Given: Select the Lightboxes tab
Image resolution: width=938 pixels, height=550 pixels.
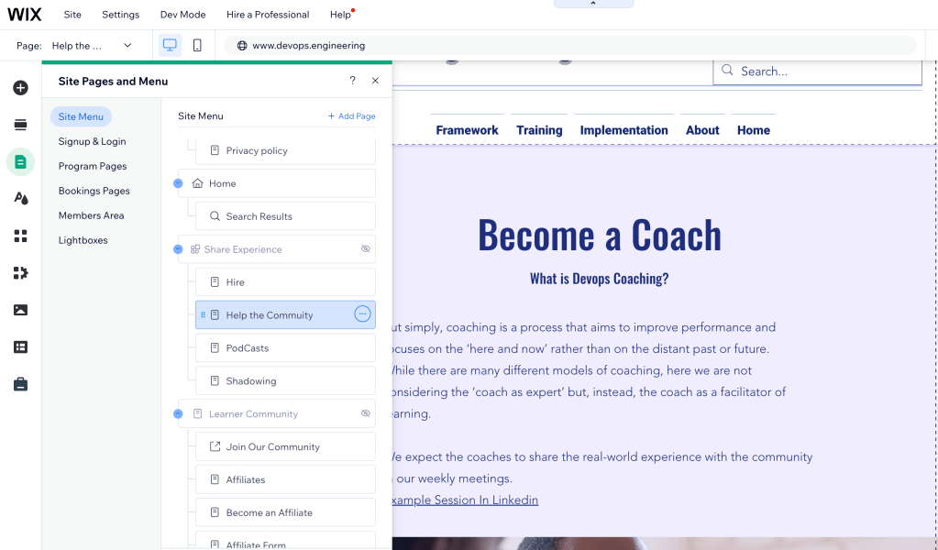Looking at the screenshot, I should pos(83,240).
